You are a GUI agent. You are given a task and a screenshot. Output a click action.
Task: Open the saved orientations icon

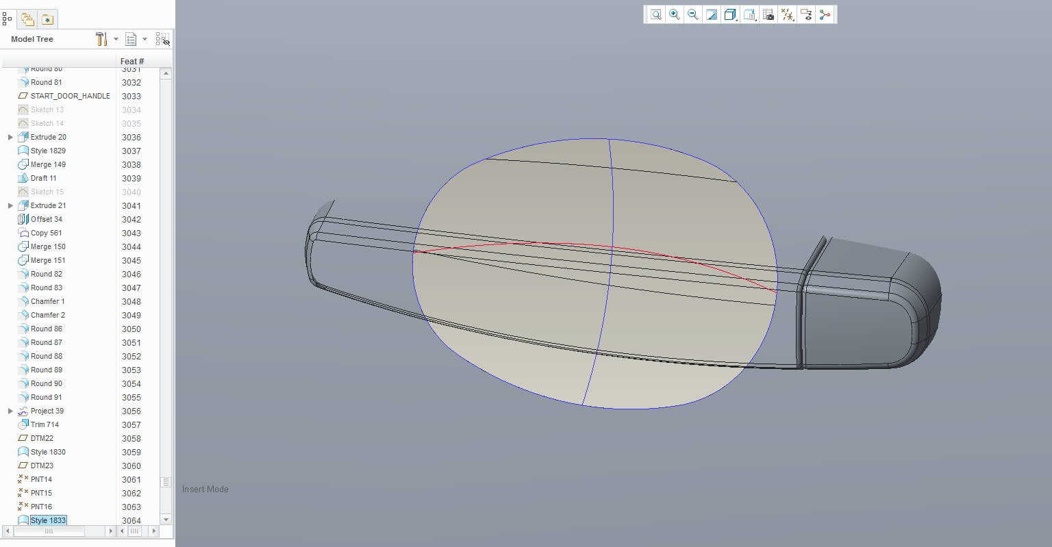pos(749,14)
